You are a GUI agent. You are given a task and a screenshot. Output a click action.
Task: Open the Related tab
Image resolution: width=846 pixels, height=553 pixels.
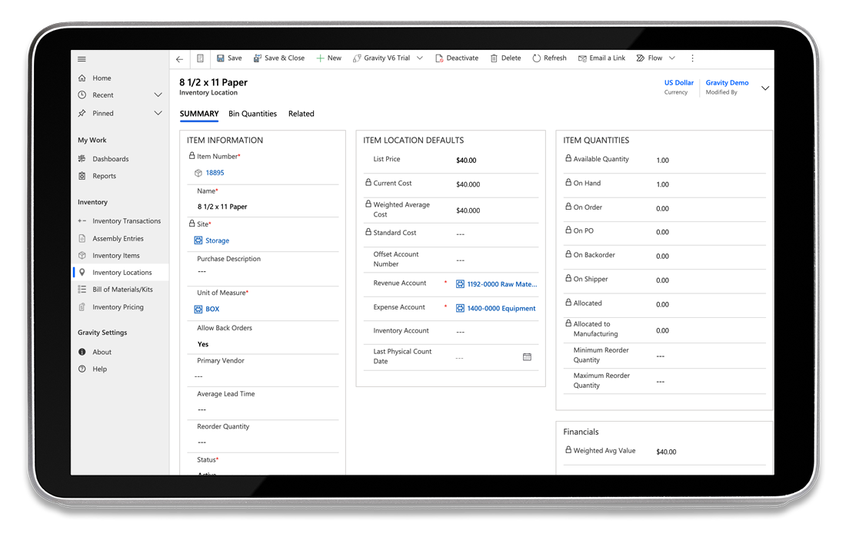301,114
